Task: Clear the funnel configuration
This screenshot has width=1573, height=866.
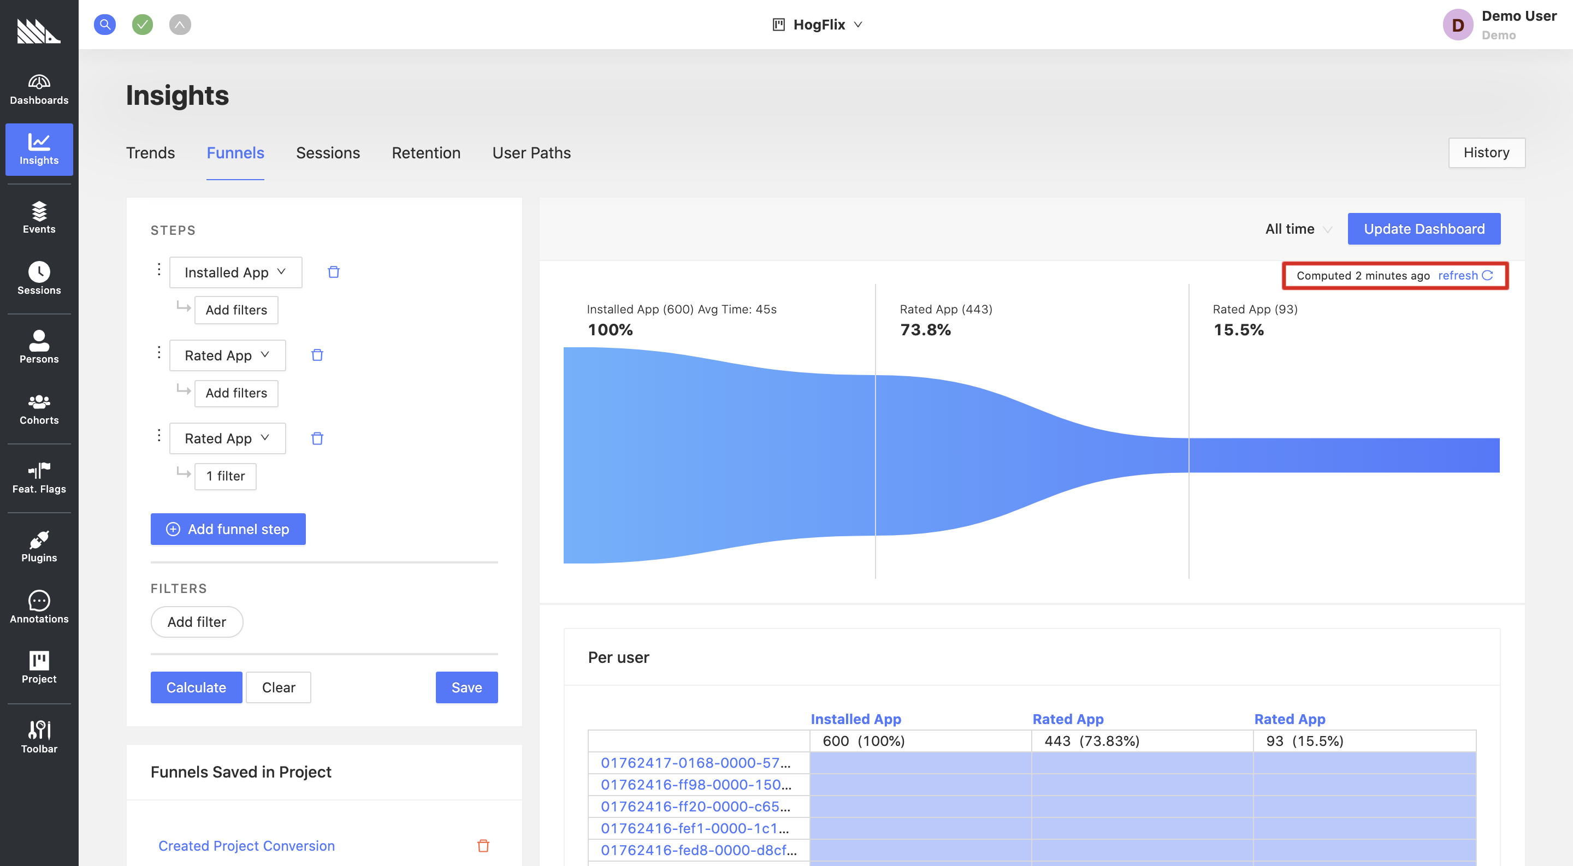Action: (279, 687)
